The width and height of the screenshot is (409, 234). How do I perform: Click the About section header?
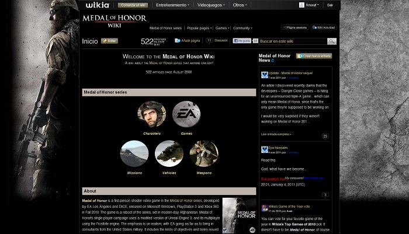[x=169, y=191]
